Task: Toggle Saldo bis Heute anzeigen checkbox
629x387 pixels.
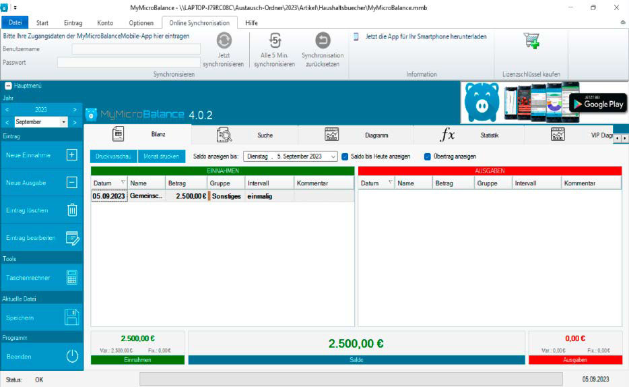Action: 345,156
